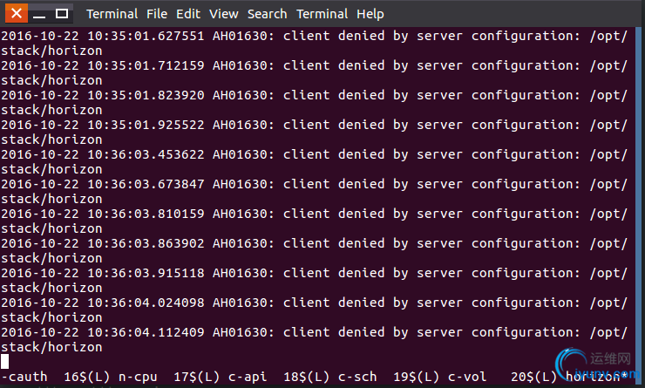
Task: Select the -cauth screen window label
Action: [24, 377]
